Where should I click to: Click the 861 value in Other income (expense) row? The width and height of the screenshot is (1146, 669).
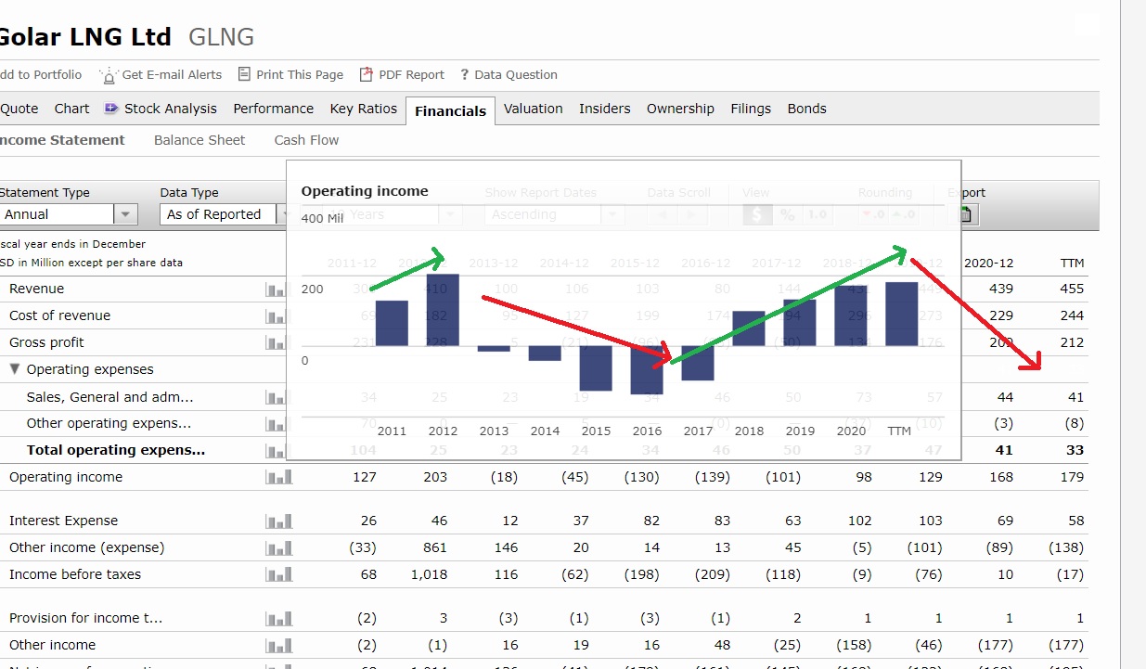(434, 547)
